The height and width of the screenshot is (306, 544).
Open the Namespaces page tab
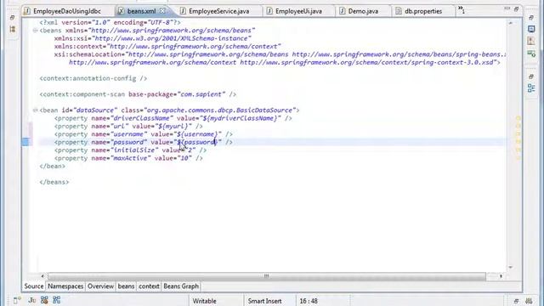65,286
